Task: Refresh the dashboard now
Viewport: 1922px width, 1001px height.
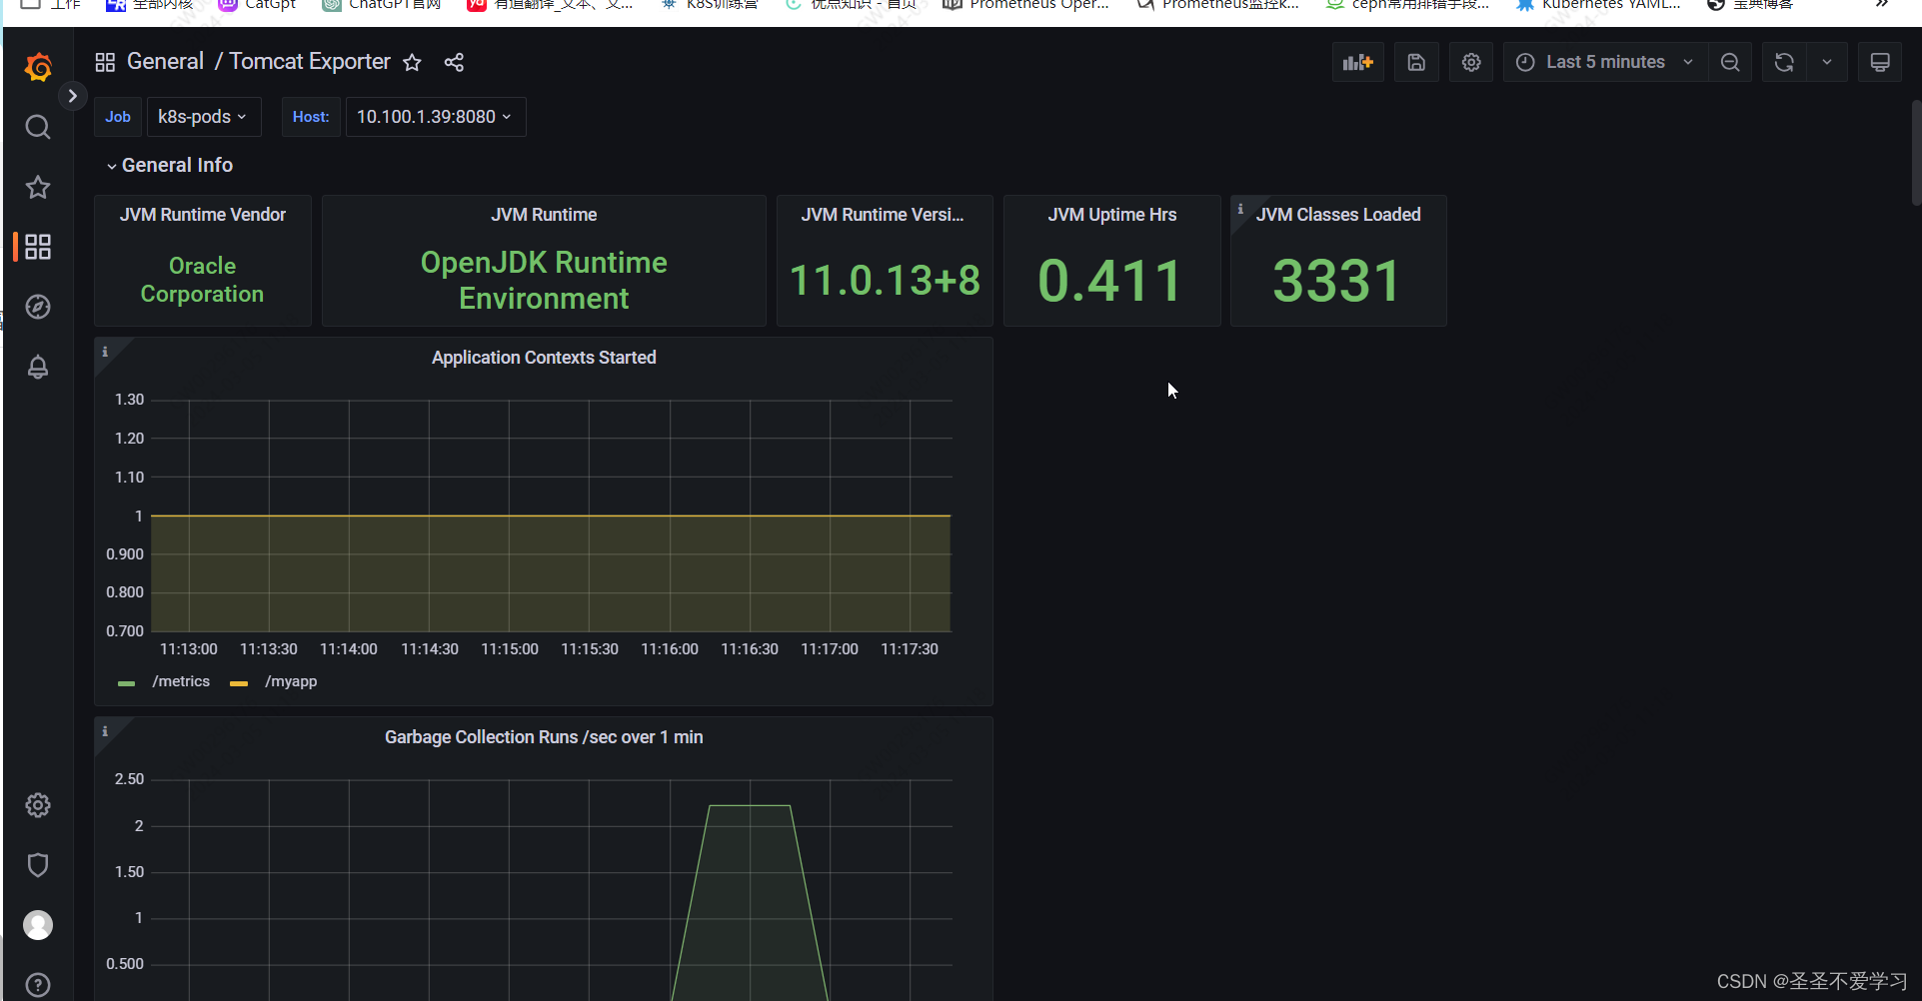Action: 1784,62
